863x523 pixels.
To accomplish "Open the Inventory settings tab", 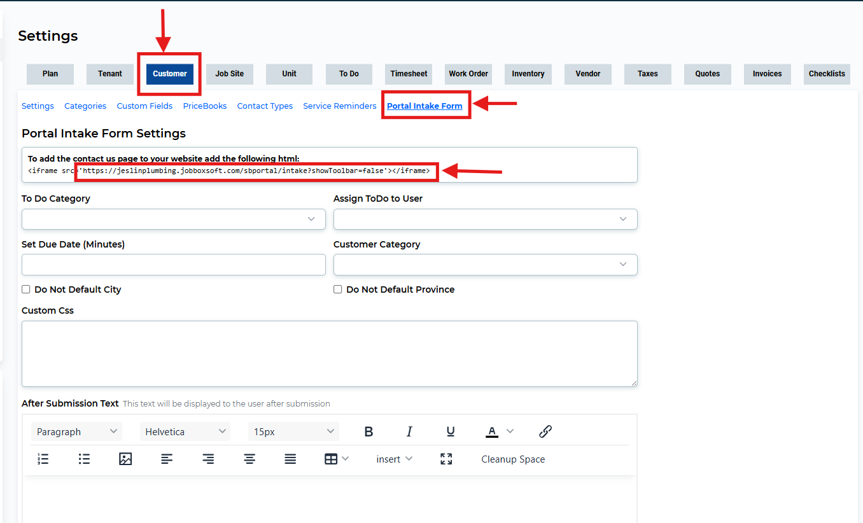I will click(x=528, y=74).
